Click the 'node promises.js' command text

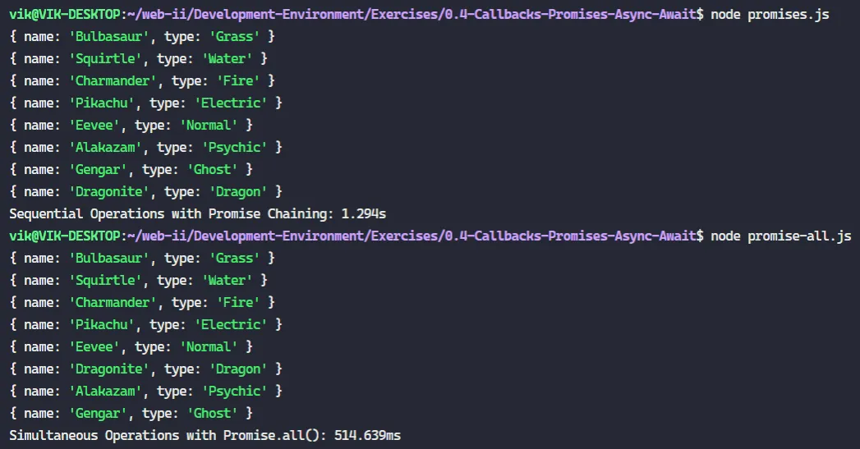(770, 14)
